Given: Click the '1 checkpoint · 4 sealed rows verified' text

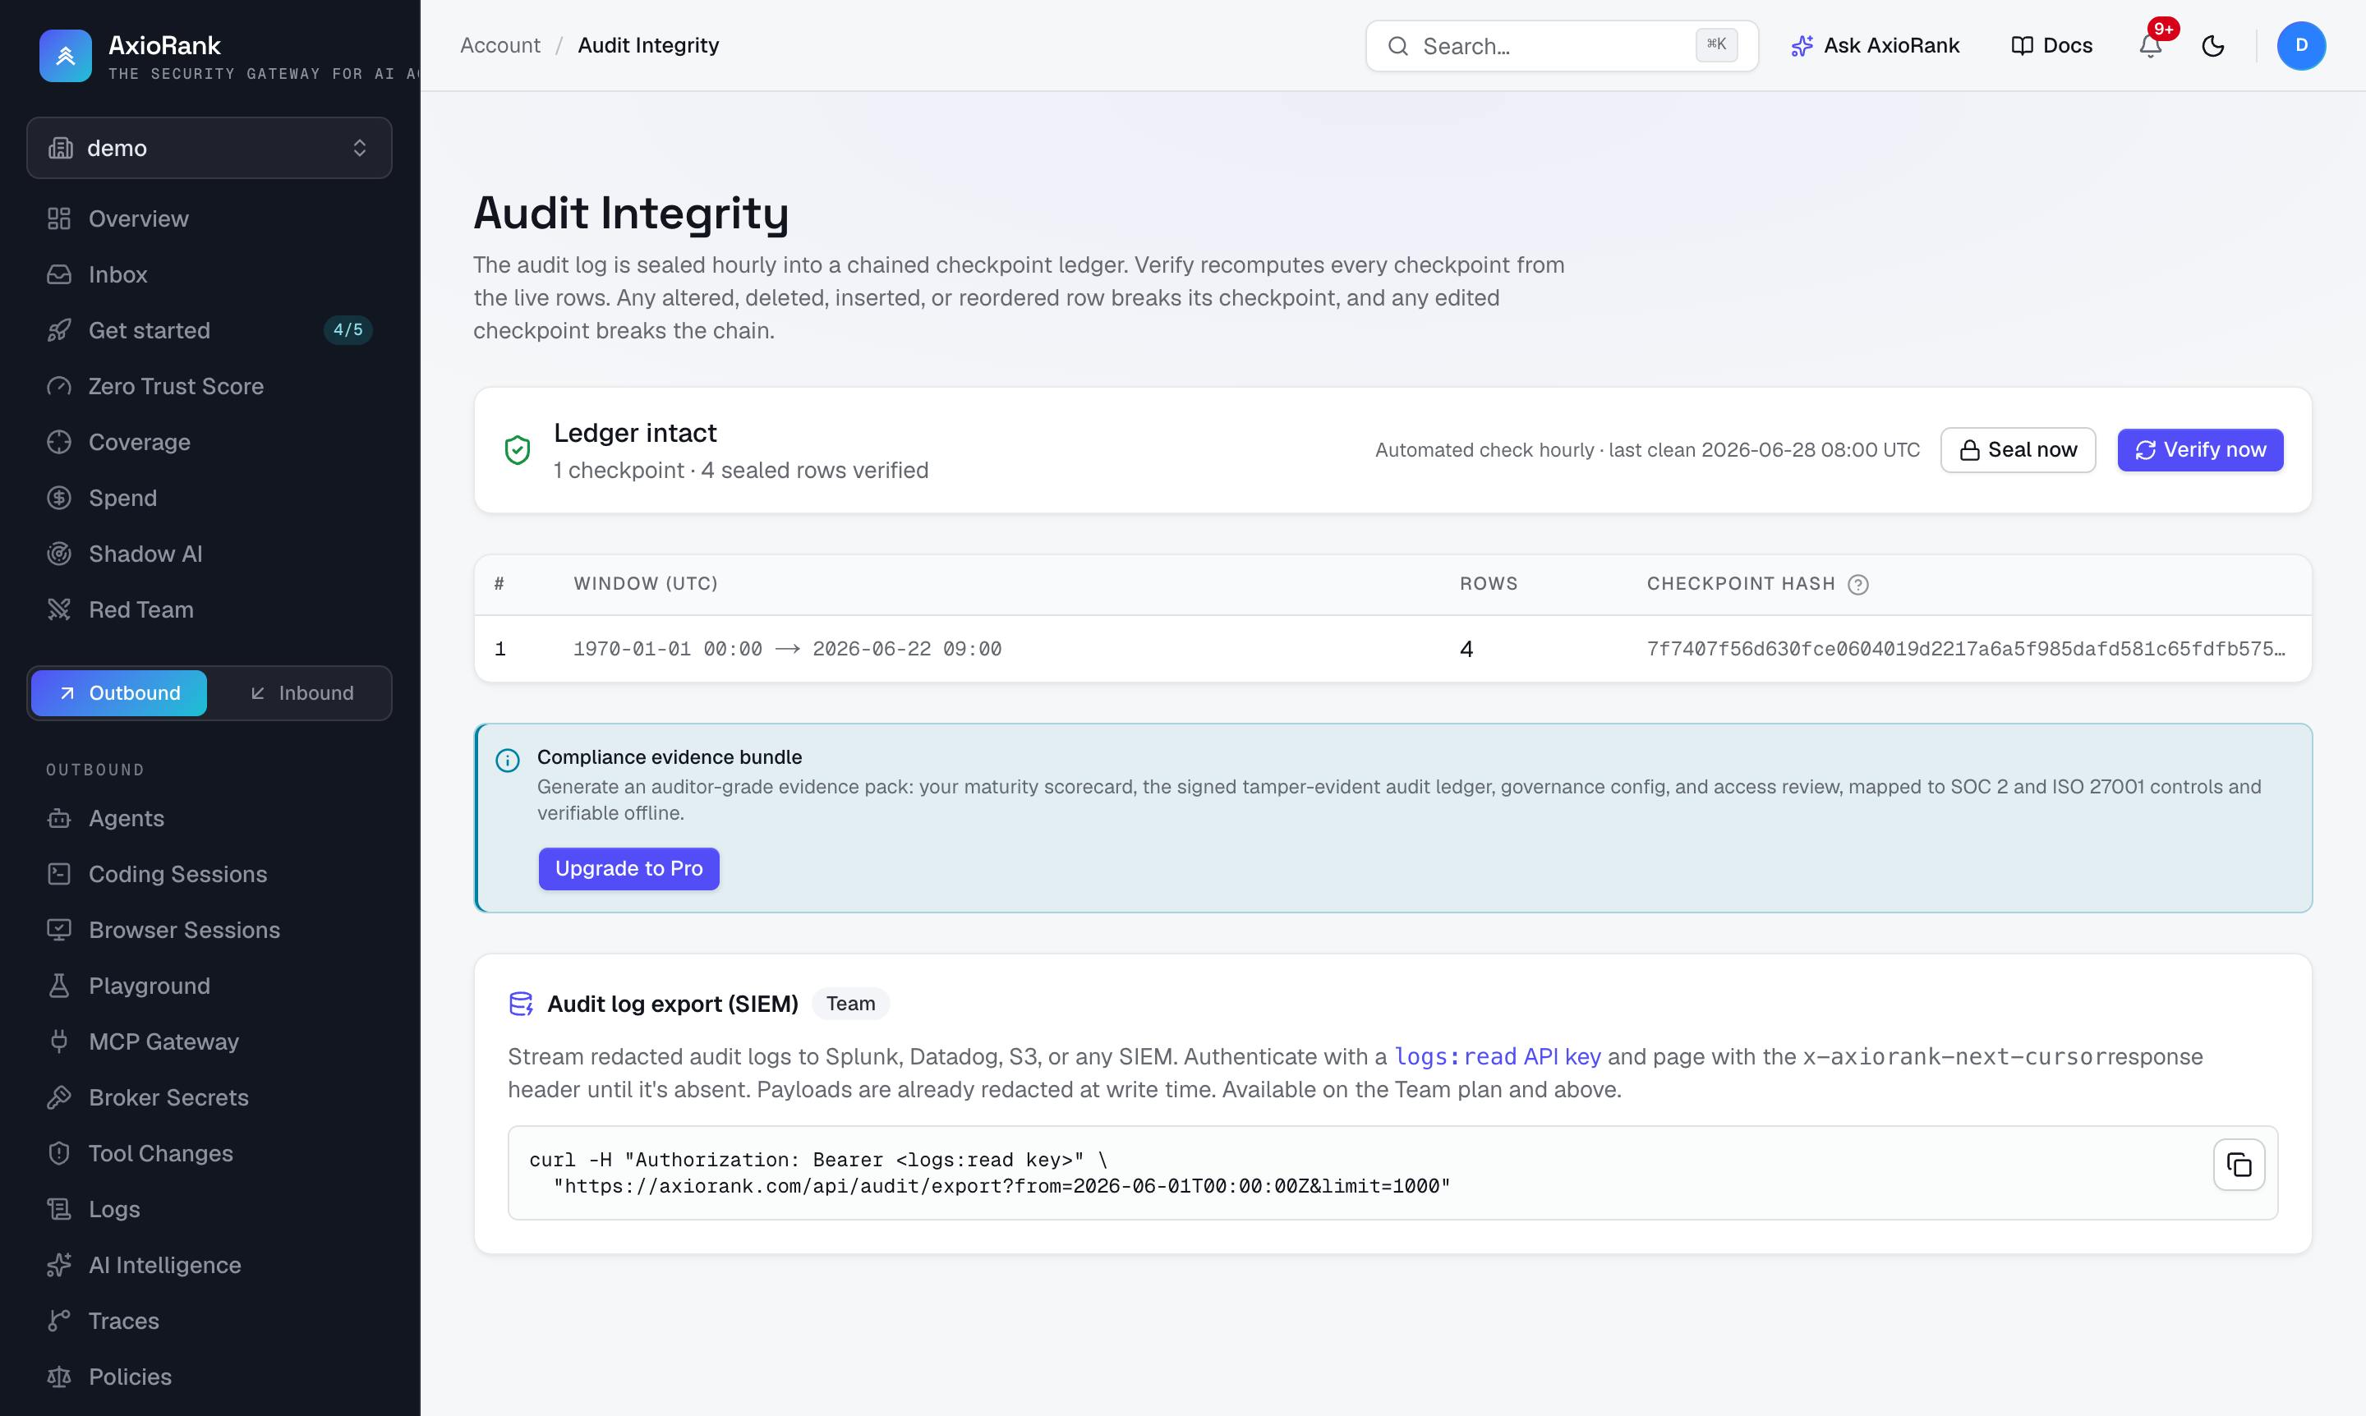Looking at the screenshot, I should (741, 471).
